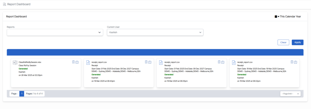
Task: Download receipt report generated at 06:25pm
Action: [223, 62]
